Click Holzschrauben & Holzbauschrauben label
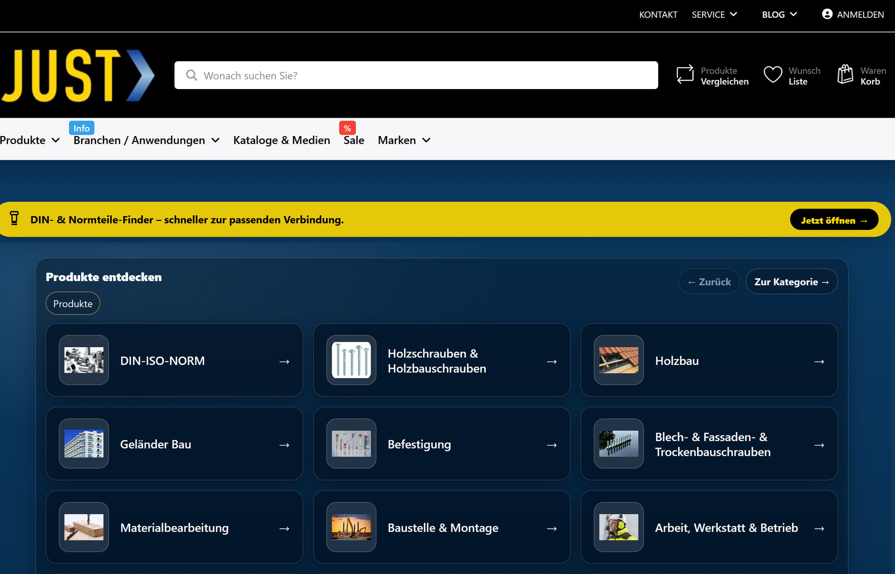 click(x=437, y=361)
